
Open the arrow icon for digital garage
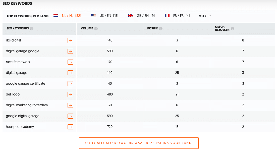pyautogui.click(x=70, y=73)
